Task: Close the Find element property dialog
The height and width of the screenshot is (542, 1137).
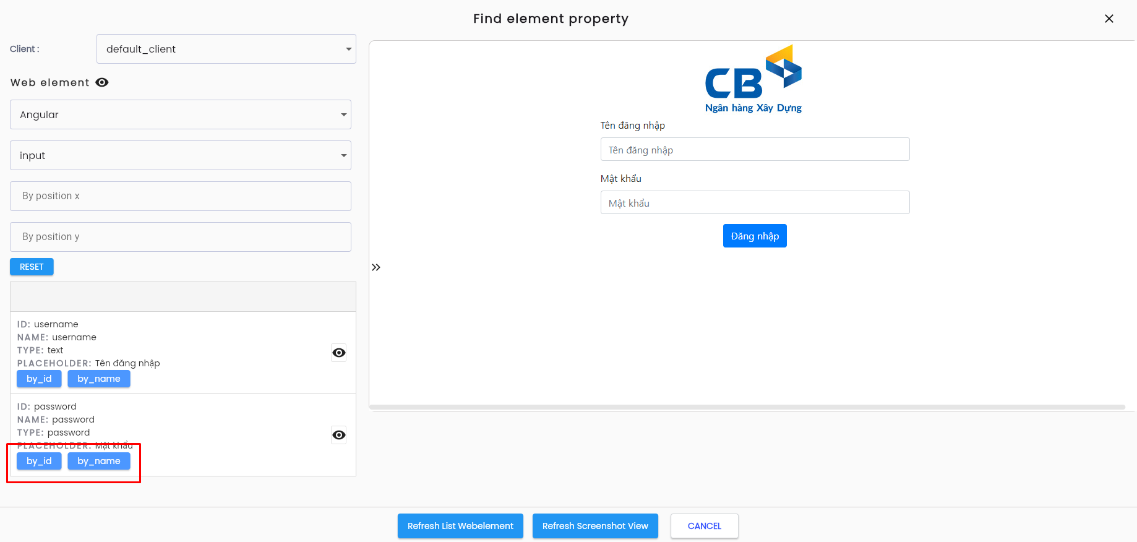Action: 1109,19
